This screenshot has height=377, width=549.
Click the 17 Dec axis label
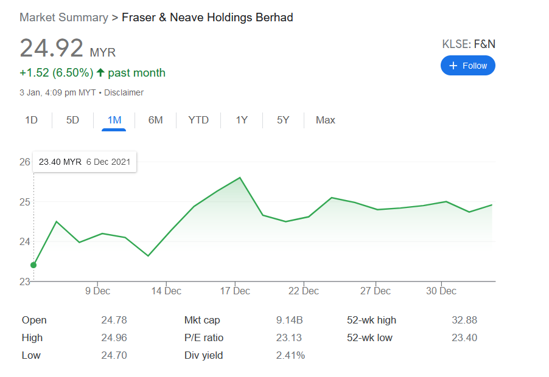pyautogui.click(x=235, y=291)
